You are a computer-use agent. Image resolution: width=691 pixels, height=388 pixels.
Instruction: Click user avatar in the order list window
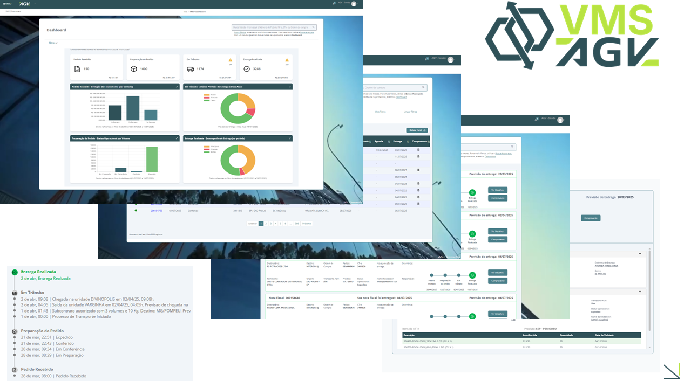(x=450, y=59)
